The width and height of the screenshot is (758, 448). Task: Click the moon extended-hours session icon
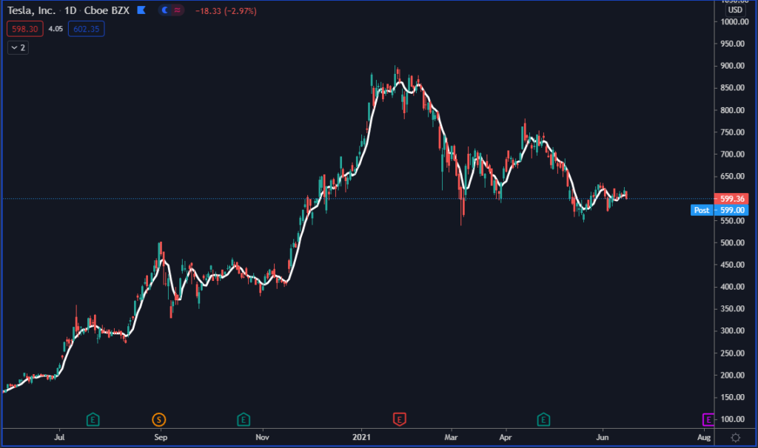tap(165, 10)
